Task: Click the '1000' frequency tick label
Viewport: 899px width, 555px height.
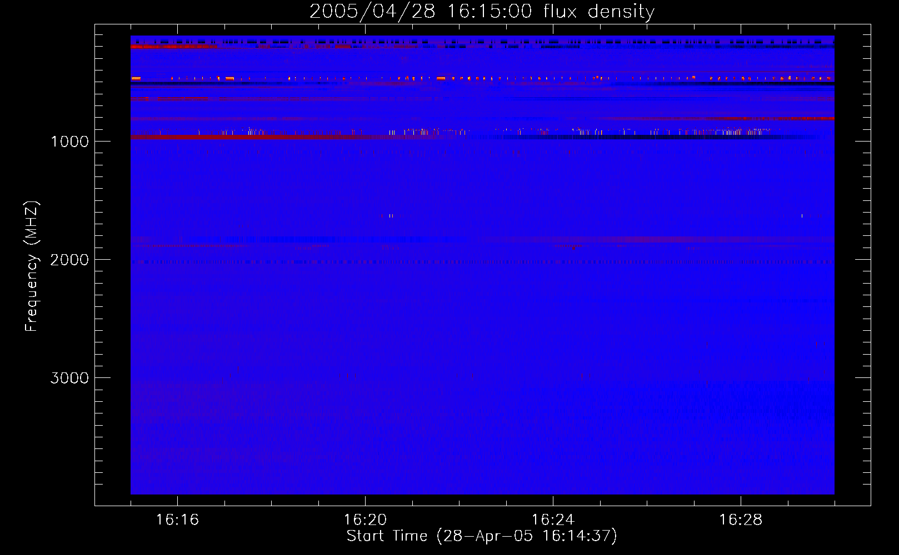Action: (69, 142)
